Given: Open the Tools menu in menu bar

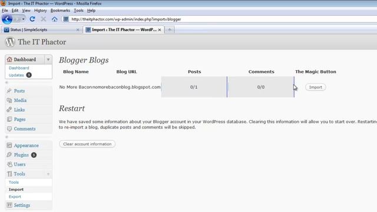Looking at the screenshot, I should [x=78, y=11].
